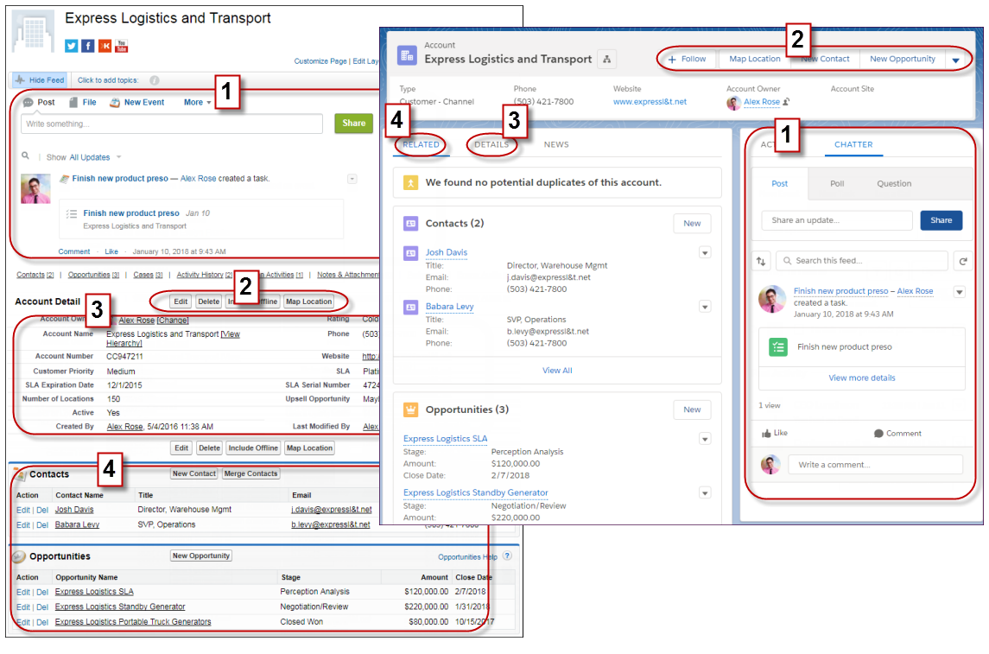Select File in the Classic feed publisher

click(x=83, y=102)
